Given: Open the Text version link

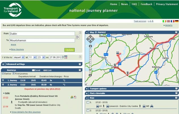Looking at the screenshot, I should point(140,21).
